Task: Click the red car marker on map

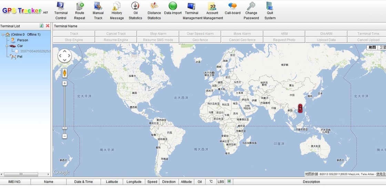Action: point(300,108)
